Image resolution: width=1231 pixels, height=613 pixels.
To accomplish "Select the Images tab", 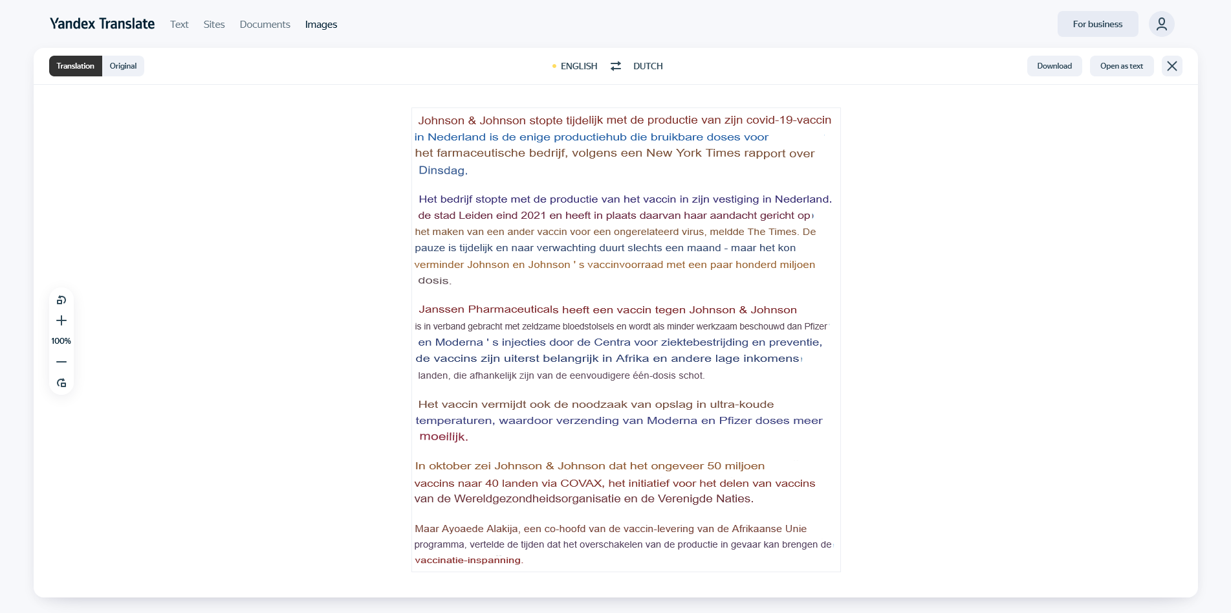I will [x=321, y=25].
